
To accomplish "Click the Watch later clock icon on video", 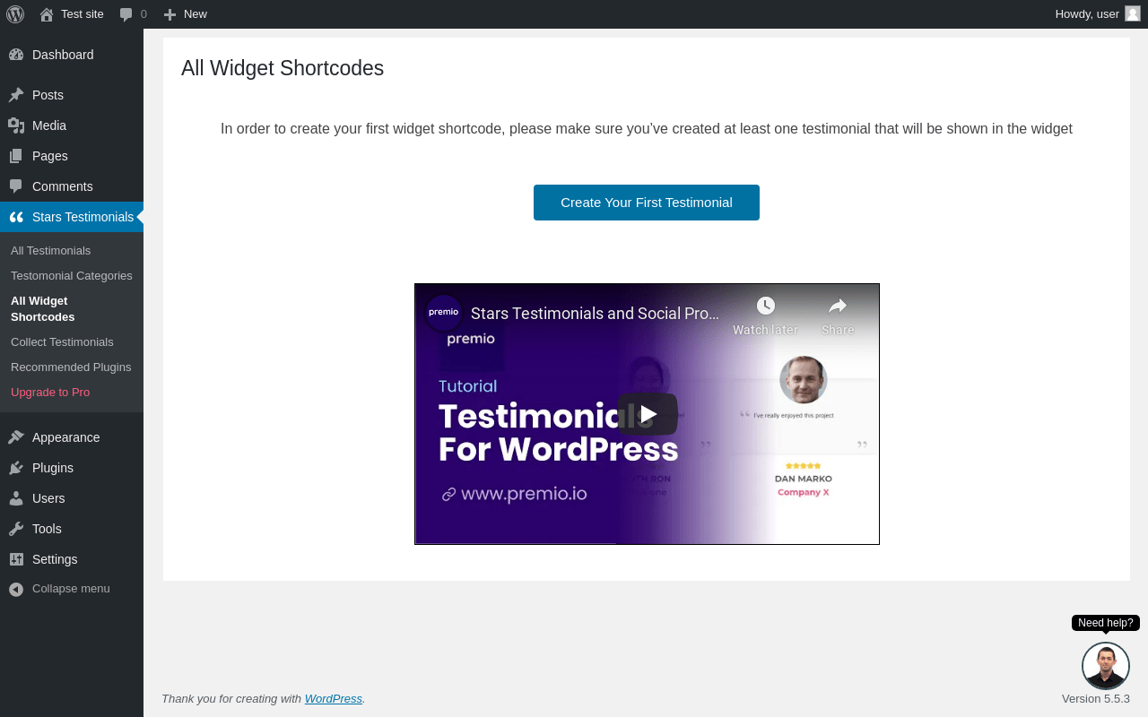I will click(765, 306).
